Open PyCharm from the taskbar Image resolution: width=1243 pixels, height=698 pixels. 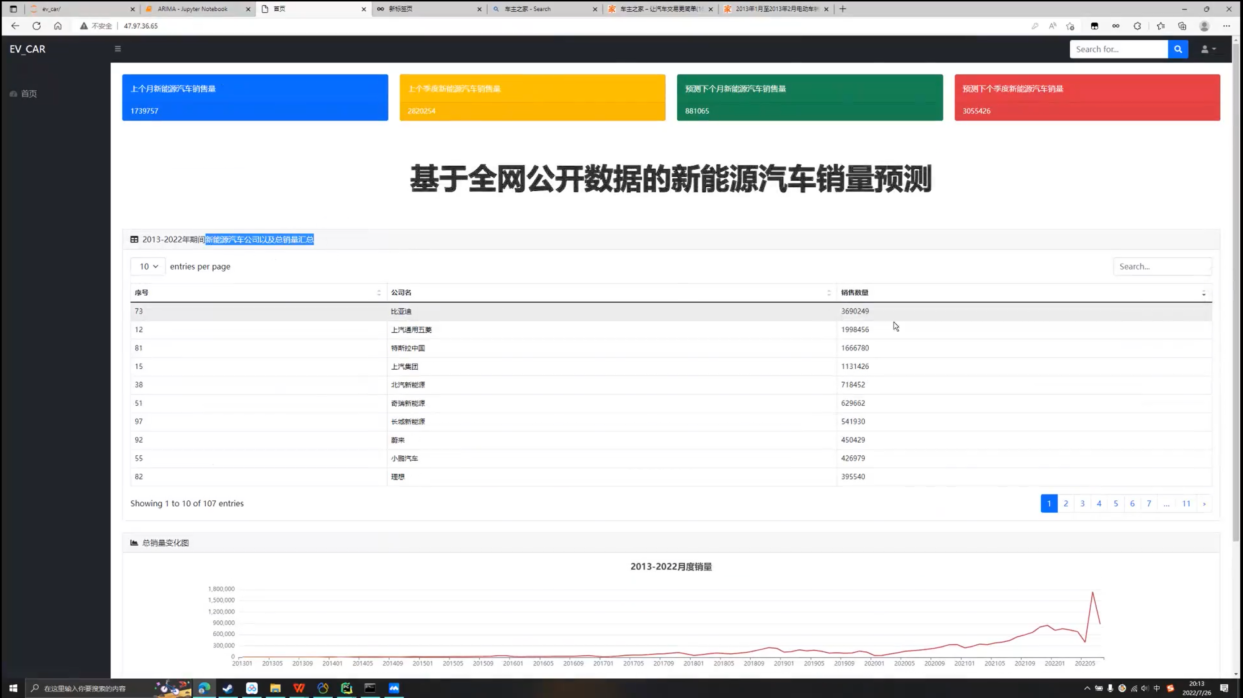[346, 688]
